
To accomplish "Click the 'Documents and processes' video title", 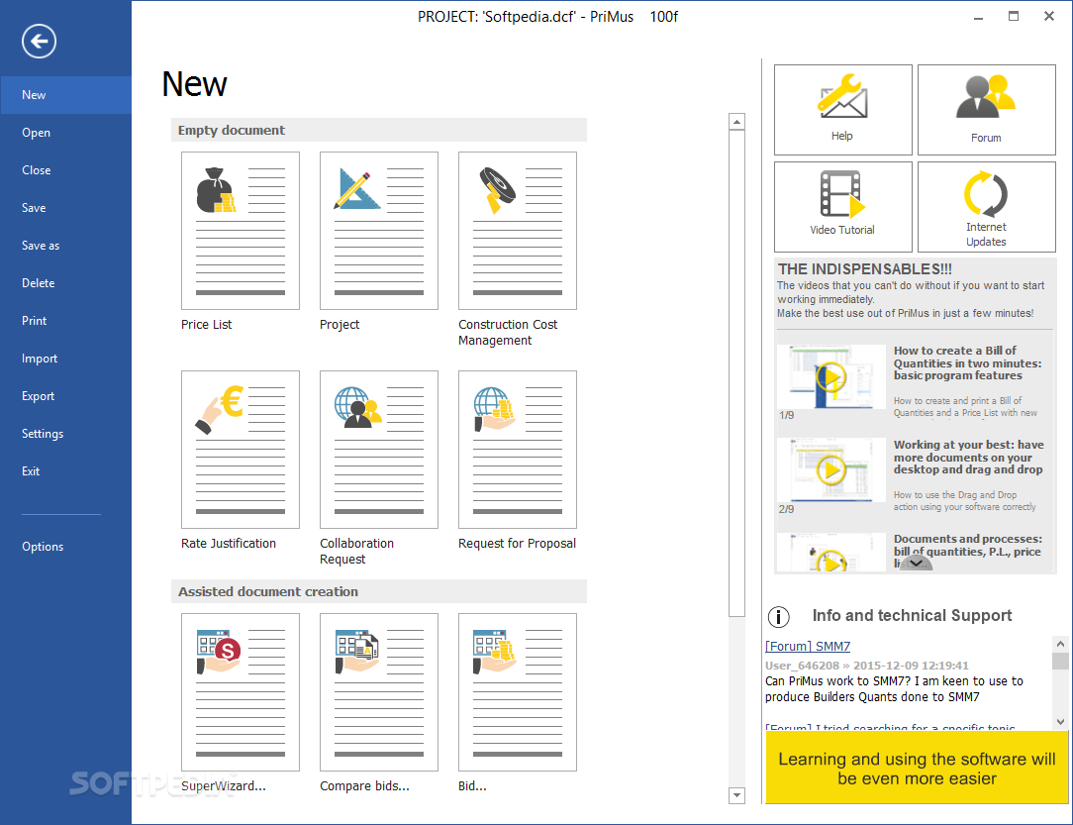I will (968, 551).
